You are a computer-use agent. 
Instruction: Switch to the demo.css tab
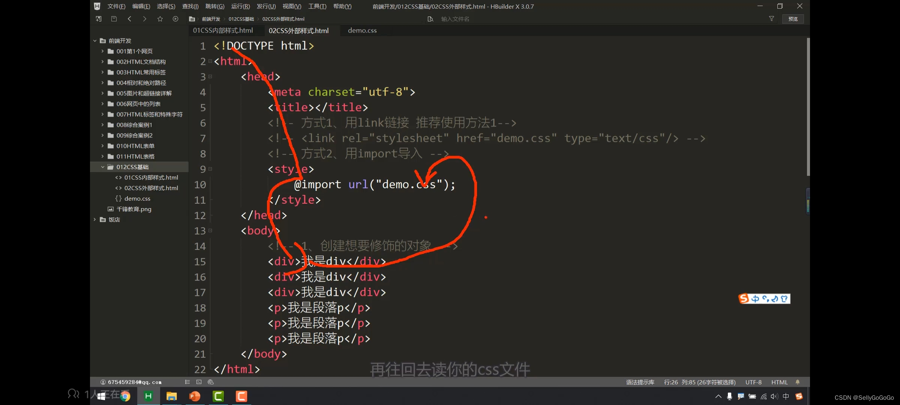tap(361, 30)
